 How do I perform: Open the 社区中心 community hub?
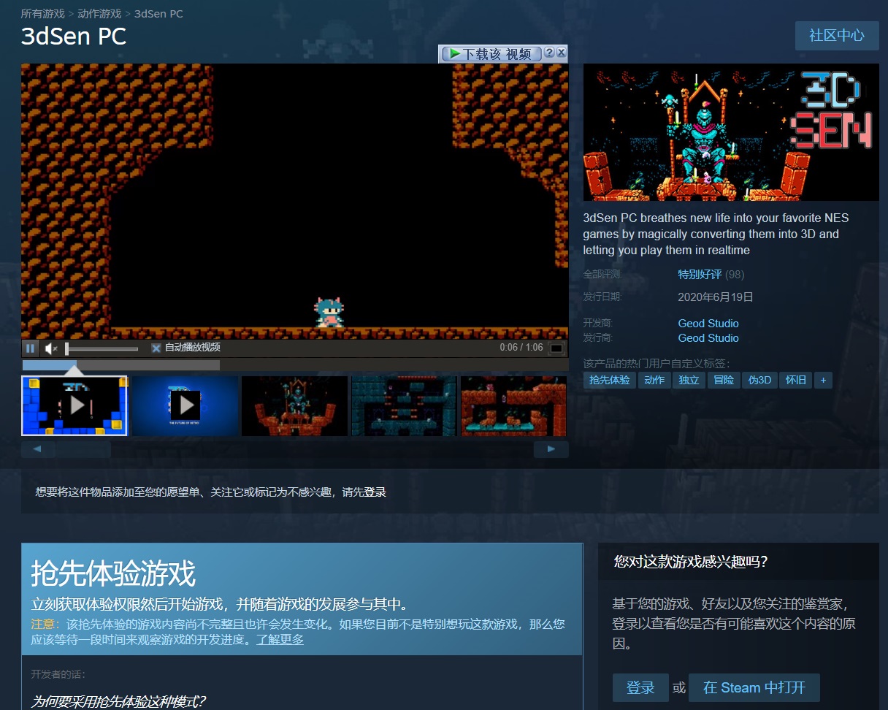837,36
